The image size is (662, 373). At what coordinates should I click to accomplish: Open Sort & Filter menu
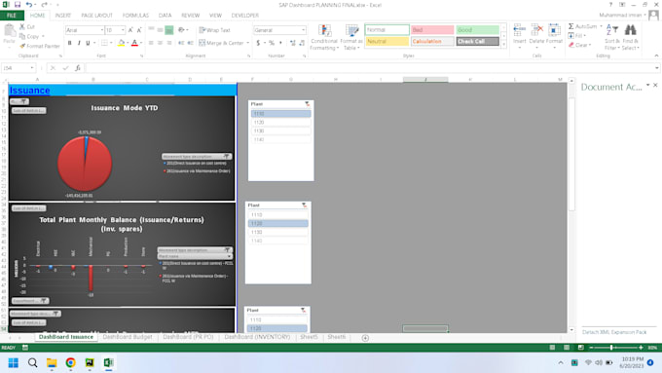pyautogui.click(x=612, y=37)
